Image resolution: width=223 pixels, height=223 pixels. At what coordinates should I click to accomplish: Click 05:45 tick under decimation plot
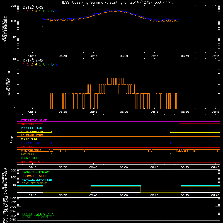click(93, 195)
